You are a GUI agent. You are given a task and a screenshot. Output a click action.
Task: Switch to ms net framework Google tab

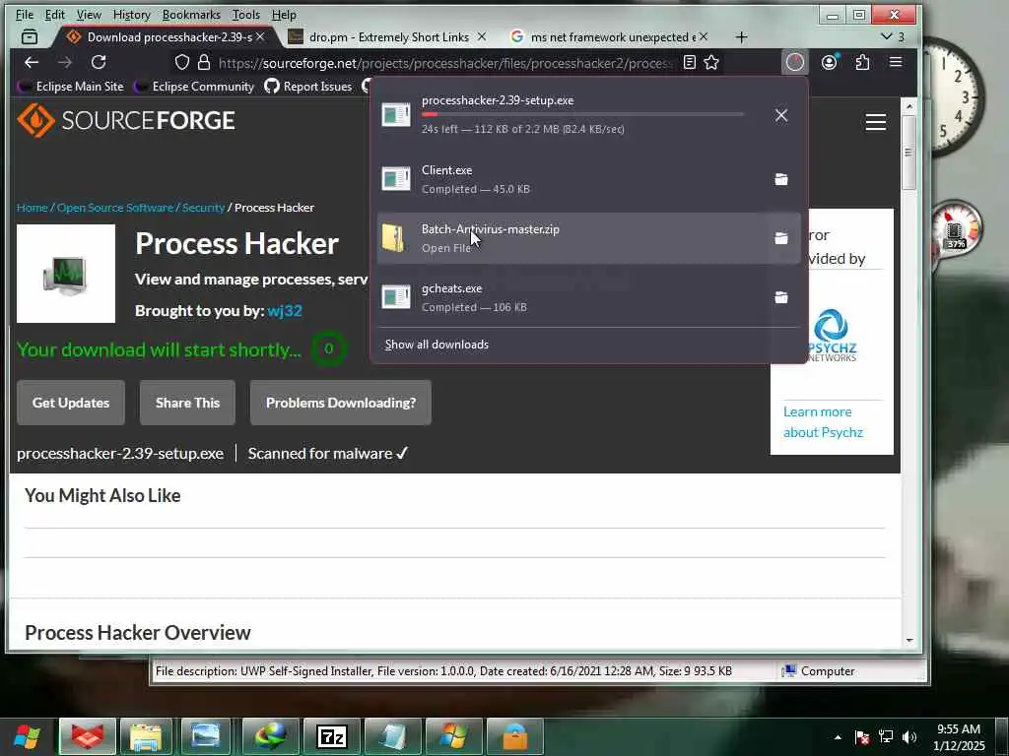(611, 37)
